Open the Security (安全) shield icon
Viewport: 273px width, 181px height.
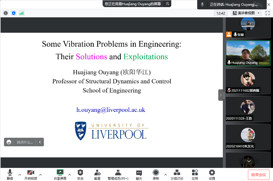[80, 174]
